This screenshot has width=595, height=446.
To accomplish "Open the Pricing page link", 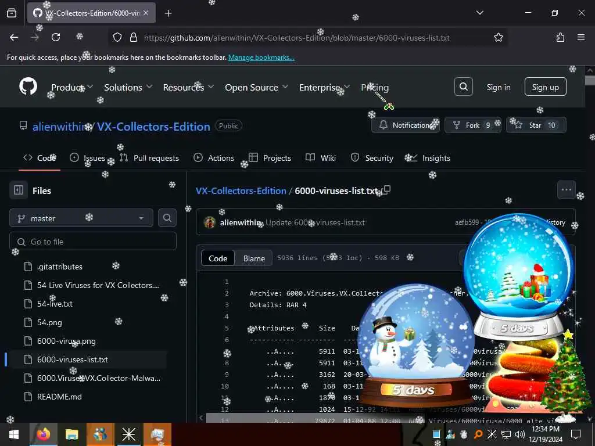I will click(x=375, y=87).
